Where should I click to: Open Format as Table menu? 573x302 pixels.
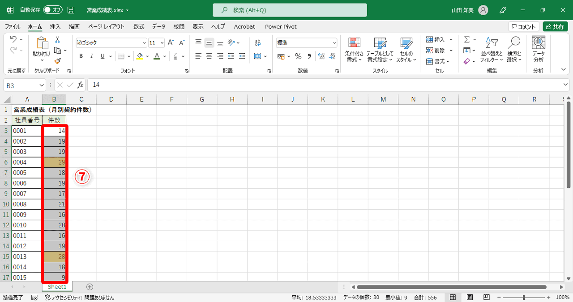coord(380,50)
